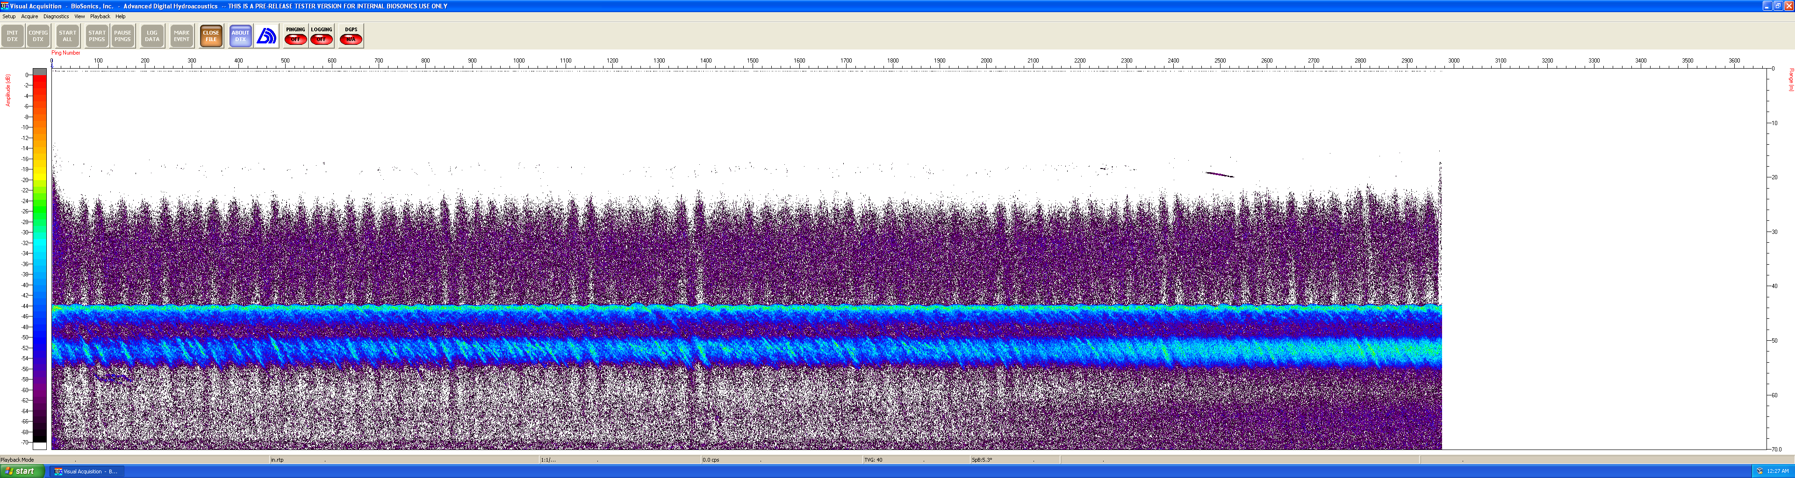Click the PAUSE PINGS toolbar button
Viewport: 1795px width, 478px height.
pos(122,36)
